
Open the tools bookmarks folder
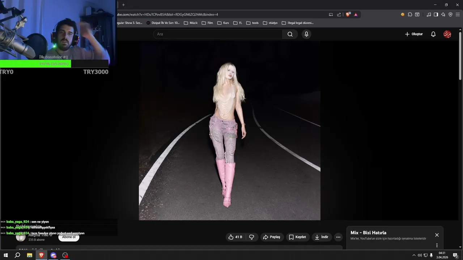pos(252,23)
